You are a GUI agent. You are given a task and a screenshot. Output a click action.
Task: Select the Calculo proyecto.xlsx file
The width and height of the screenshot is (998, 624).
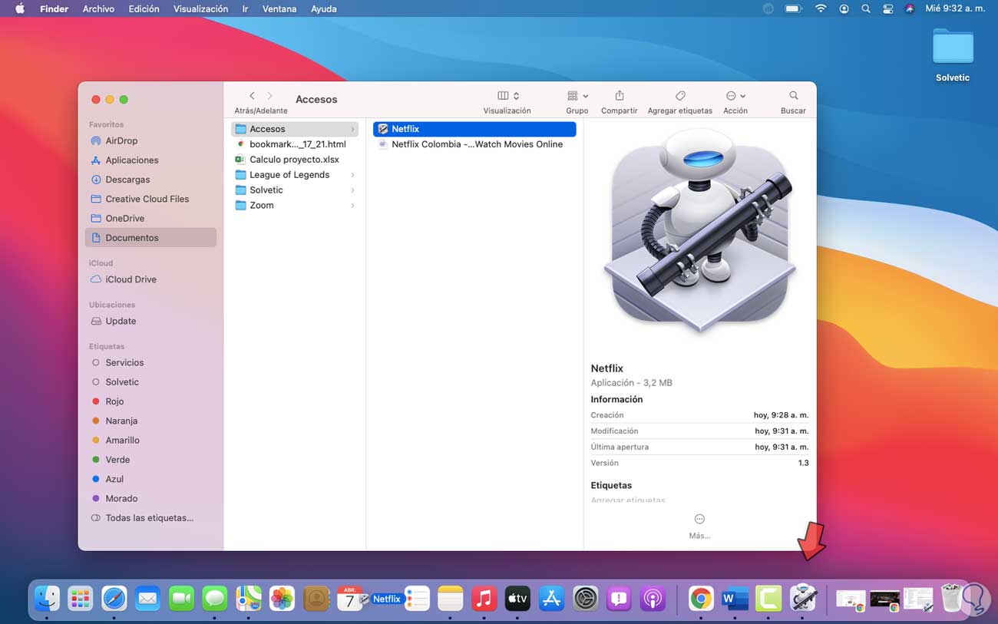pyautogui.click(x=295, y=160)
